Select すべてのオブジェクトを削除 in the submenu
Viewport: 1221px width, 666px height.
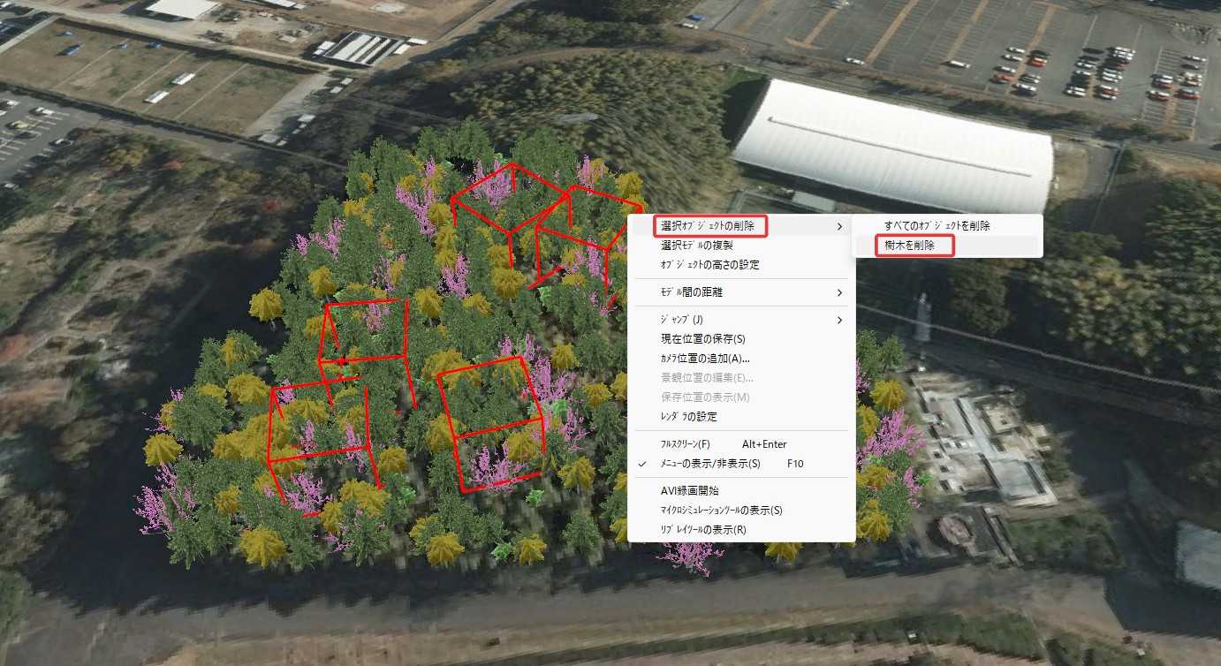click(x=937, y=226)
